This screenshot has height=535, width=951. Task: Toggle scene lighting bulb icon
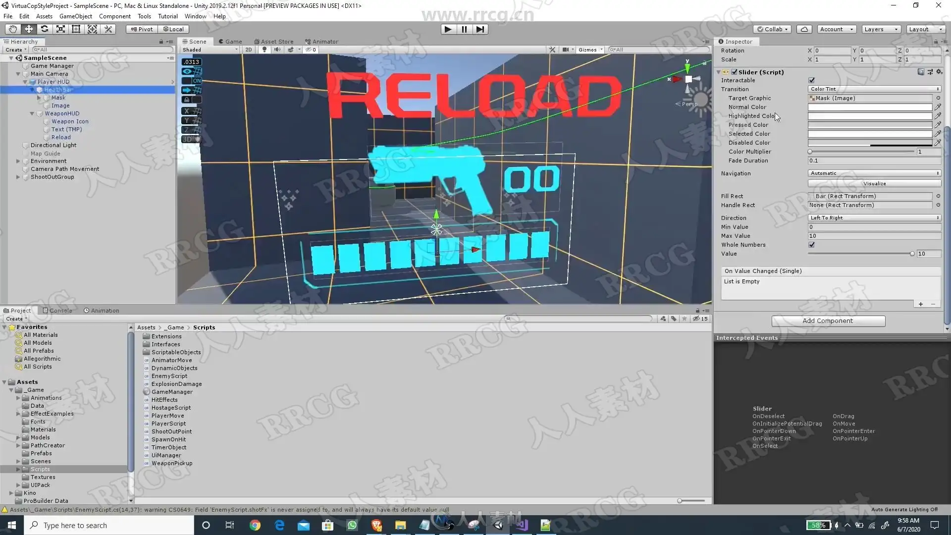(264, 50)
